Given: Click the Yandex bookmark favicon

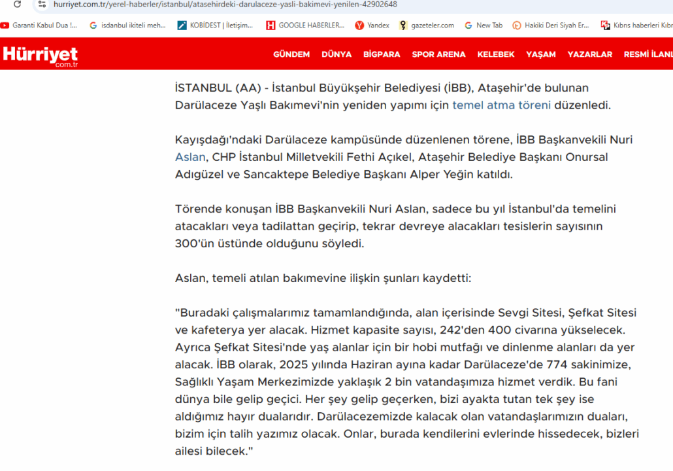Looking at the screenshot, I should 359,26.
